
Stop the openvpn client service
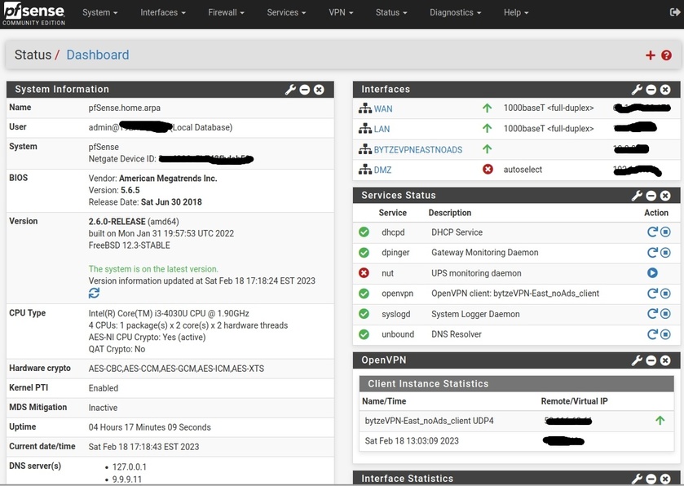pyautogui.click(x=665, y=294)
